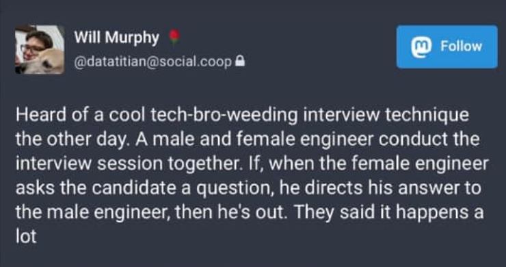Click the lock icon beside the handle
This screenshot has height=267, width=506.
point(240,61)
